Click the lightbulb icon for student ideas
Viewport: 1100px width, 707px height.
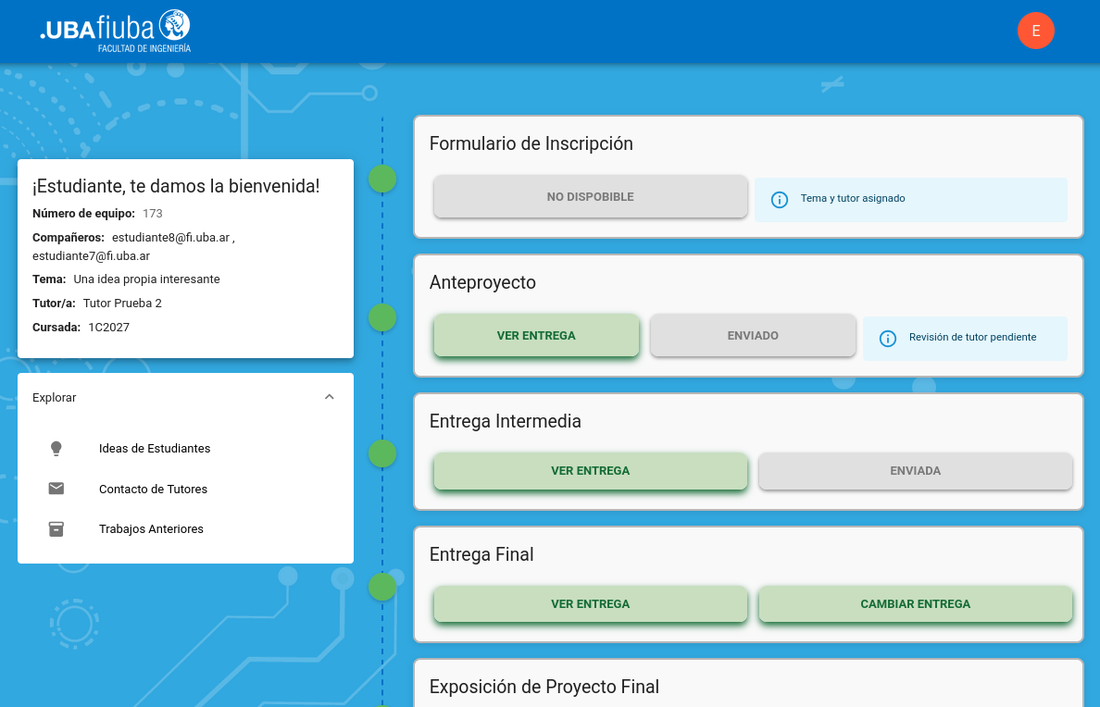(56, 449)
